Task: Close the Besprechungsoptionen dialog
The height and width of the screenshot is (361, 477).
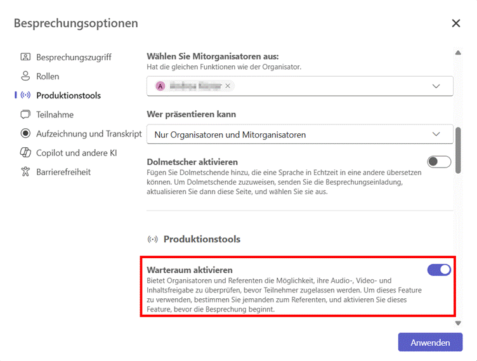Action: 455,23
